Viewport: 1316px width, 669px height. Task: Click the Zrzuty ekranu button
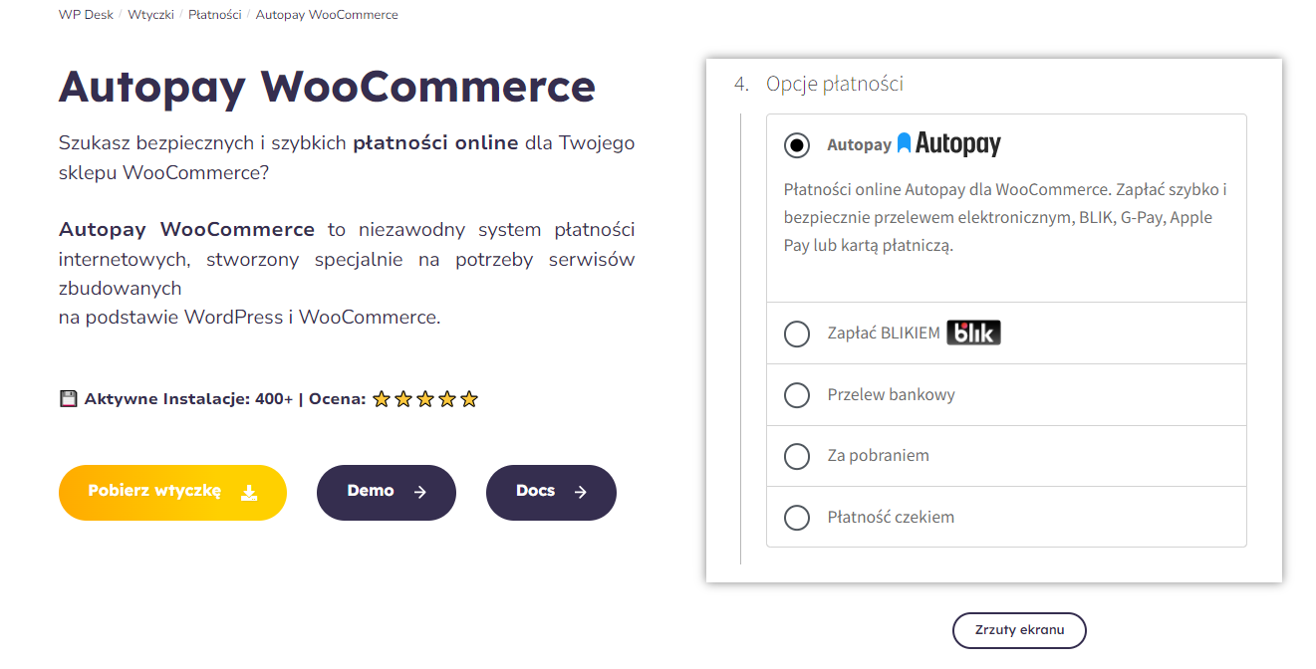(x=1019, y=630)
